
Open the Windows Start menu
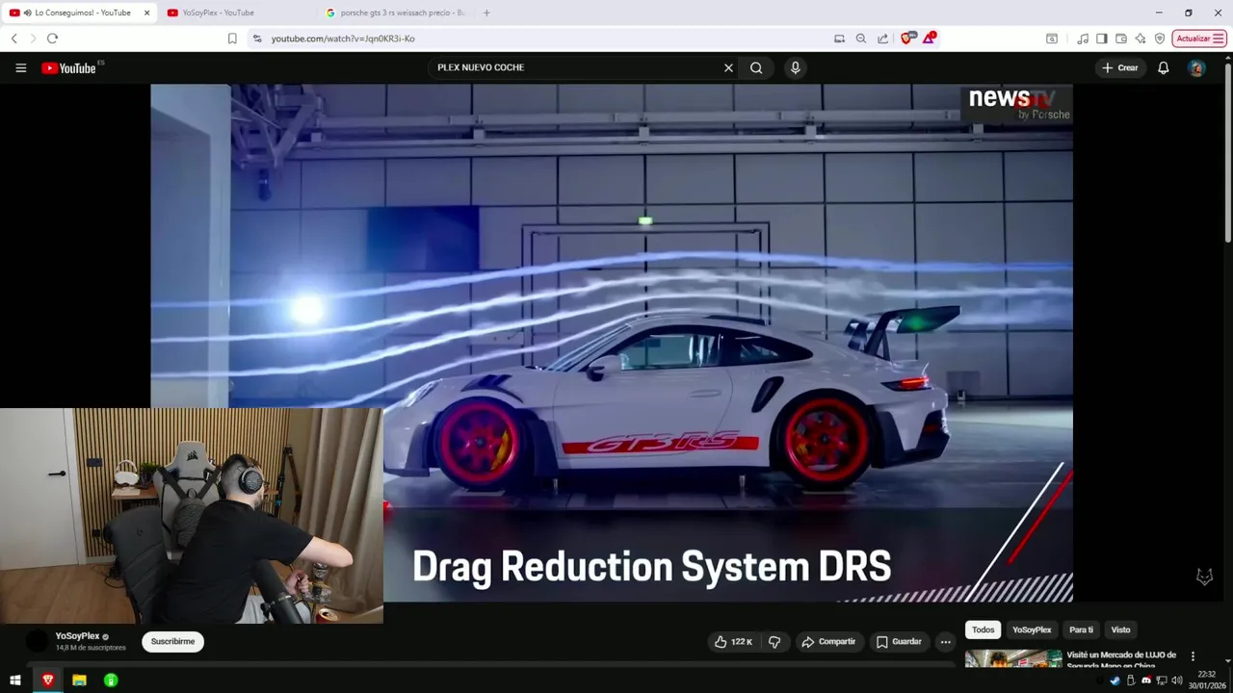[x=15, y=680]
